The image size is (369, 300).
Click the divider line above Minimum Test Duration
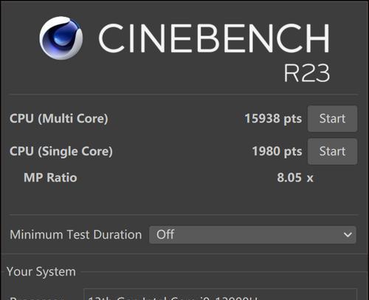(183, 214)
